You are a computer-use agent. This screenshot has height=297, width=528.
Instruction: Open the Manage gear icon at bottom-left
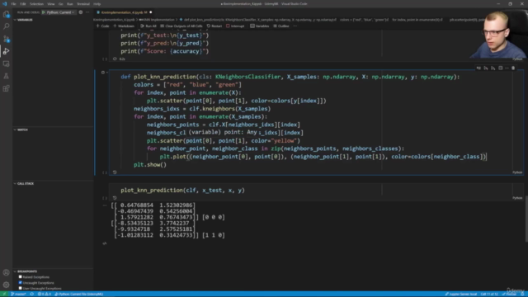6,285
